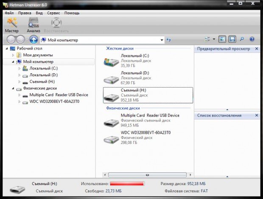263x199 pixels.
Task: Open the Файл menu
Action: (9, 13)
